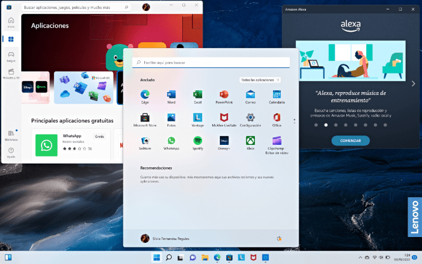Launch Word from the pinned apps
The image size is (422, 264).
coord(171,97)
